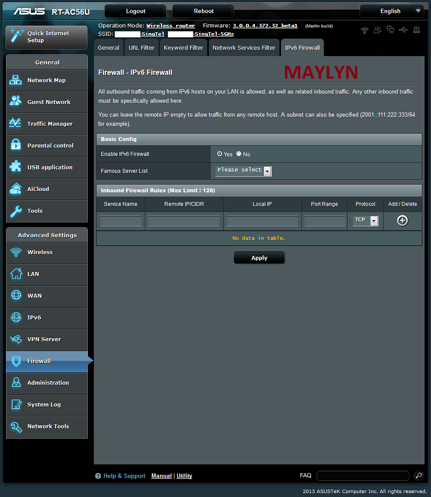Viewport: 431px width, 497px height.
Task: Open the TCP protocol dropdown
Action: pos(366,221)
